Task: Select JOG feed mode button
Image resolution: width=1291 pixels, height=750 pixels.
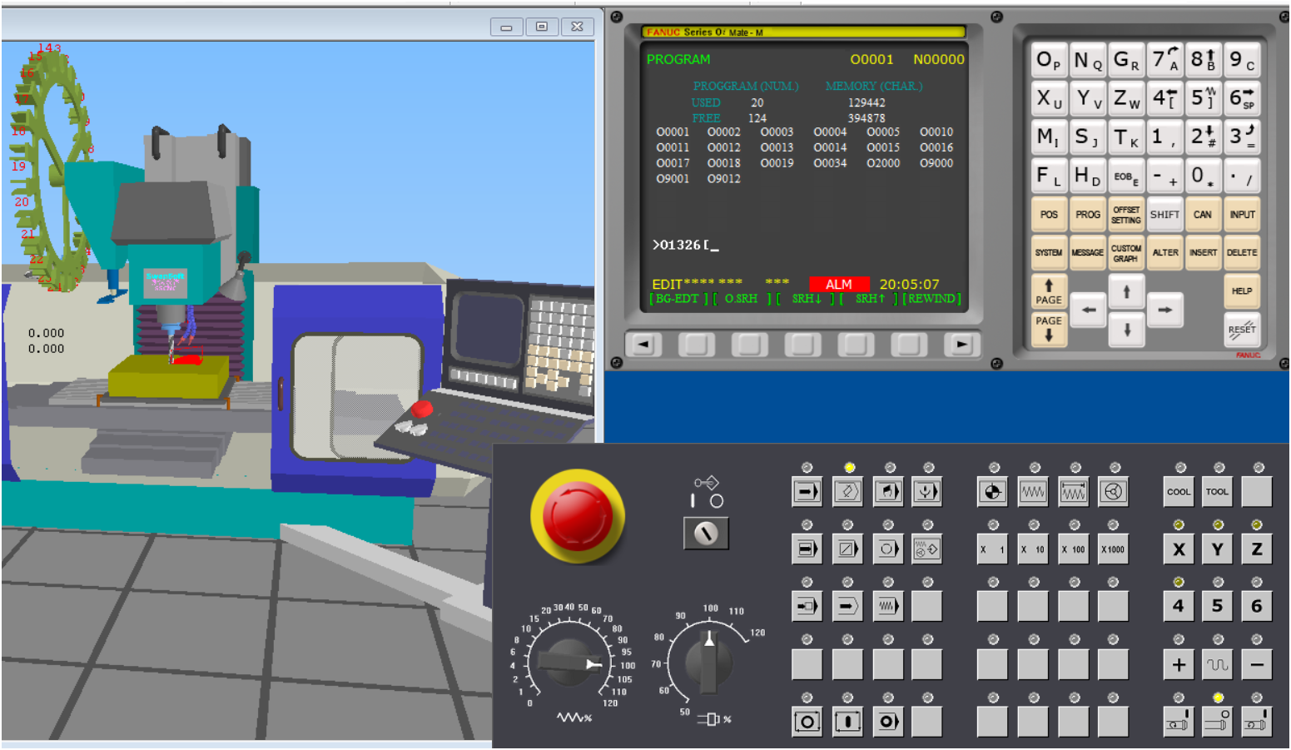Action: point(1033,491)
